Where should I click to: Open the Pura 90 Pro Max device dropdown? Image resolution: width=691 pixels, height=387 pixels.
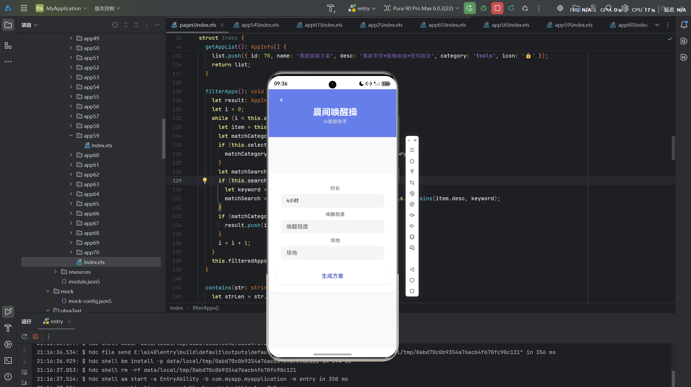(422, 8)
